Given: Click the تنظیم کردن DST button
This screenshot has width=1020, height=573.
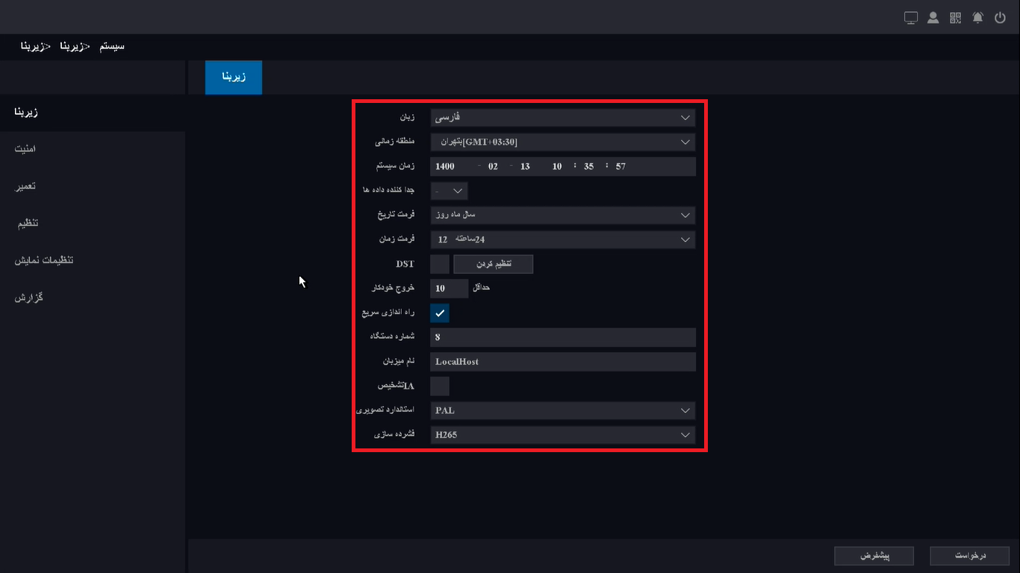Looking at the screenshot, I should tap(493, 264).
